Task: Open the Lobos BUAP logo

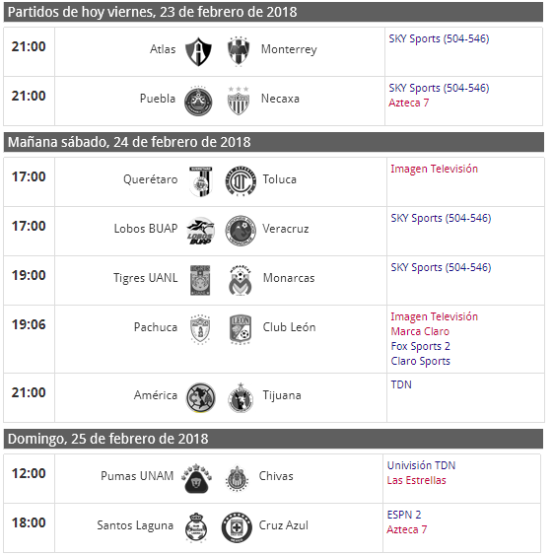Action: pyautogui.click(x=201, y=231)
